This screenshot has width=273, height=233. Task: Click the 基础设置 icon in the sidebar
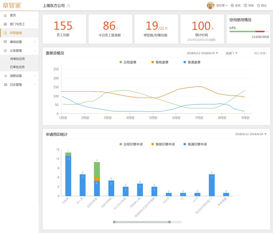pos(5,42)
